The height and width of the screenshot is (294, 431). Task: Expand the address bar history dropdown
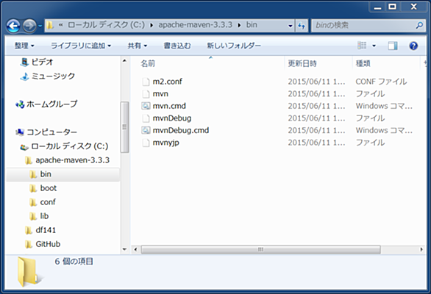pos(291,26)
